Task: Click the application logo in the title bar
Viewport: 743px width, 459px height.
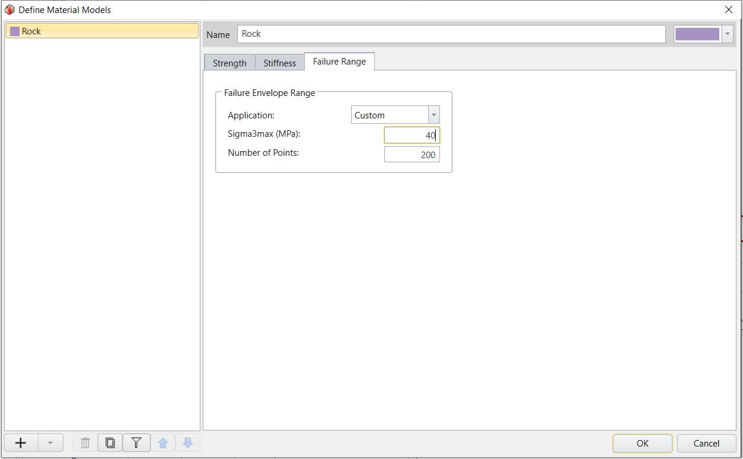Action: pos(9,9)
